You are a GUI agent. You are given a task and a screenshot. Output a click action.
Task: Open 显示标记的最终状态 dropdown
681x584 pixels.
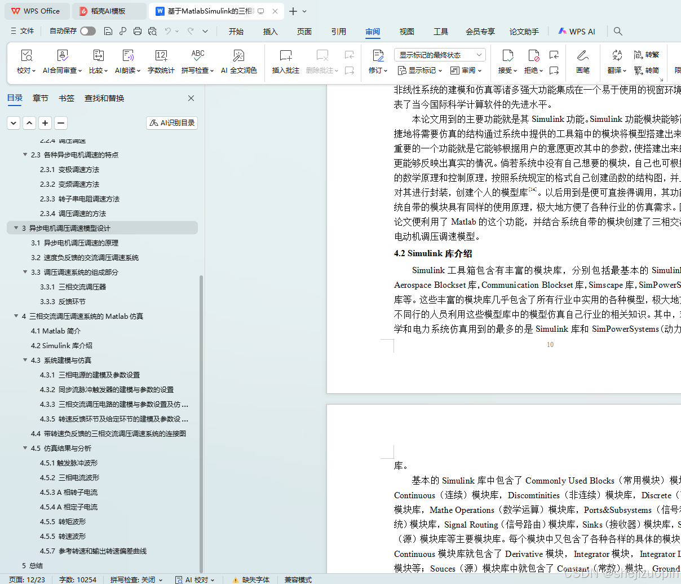pyautogui.click(x=440, y=55)
